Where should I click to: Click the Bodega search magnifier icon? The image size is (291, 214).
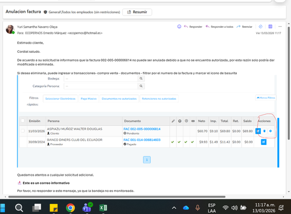click(x=141, y=78)
